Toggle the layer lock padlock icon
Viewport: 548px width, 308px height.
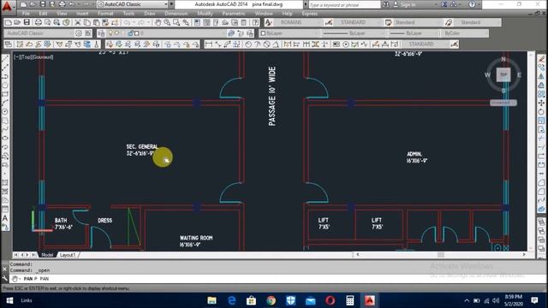pos(130,33)
